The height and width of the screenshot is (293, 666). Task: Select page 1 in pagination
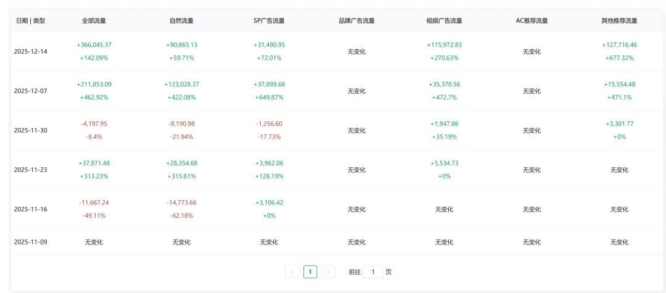click(310, 271)
